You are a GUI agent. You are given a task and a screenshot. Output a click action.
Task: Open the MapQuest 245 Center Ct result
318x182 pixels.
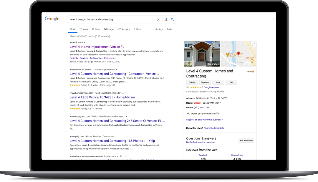[x=117, y=121]
